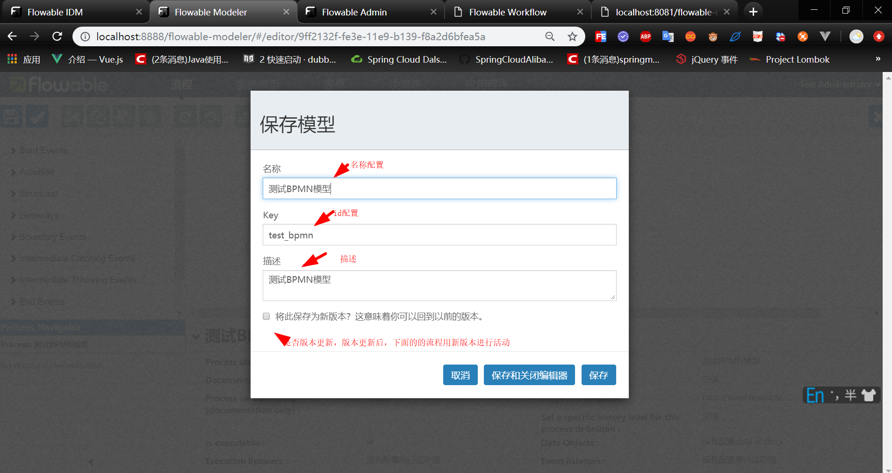The height and width of the screenshot is (473, 892).
Task: Select the Flowable Modeler tab
Action: 223,12
